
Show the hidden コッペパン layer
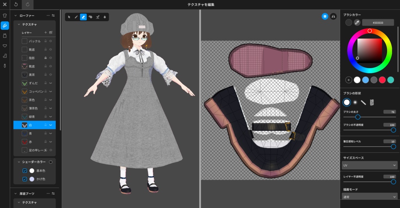pos(50,91)
